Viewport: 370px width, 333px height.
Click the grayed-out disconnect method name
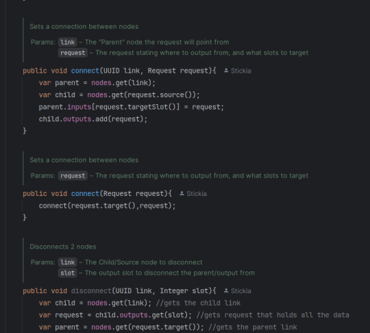[x=91, y=291]
